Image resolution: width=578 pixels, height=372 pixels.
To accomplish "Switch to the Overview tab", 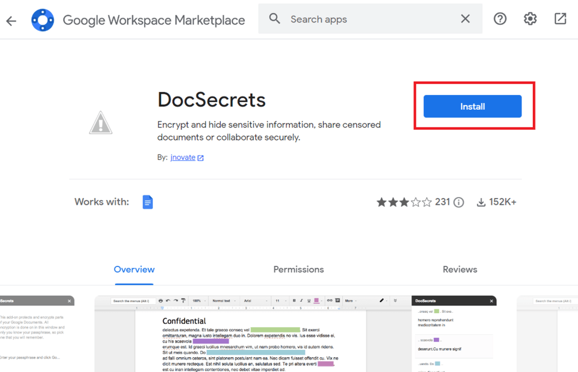I will click(134, 269).
